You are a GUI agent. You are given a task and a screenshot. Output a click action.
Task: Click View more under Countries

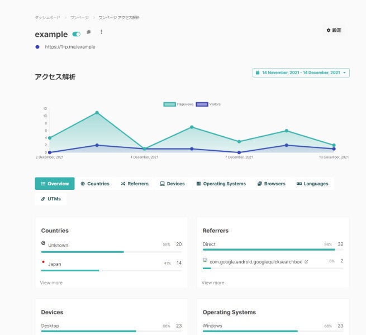click(51, 283)
